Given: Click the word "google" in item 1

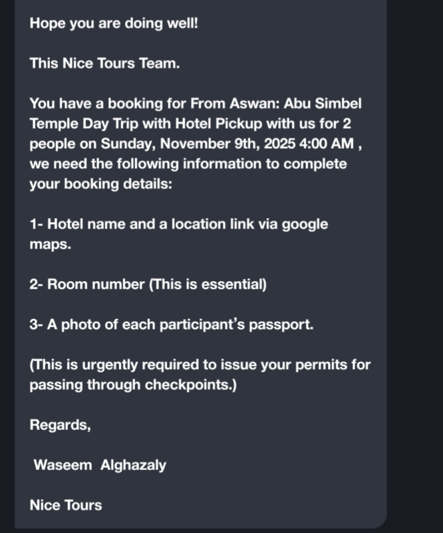Looking at the screenshot, I should (306, 224).
